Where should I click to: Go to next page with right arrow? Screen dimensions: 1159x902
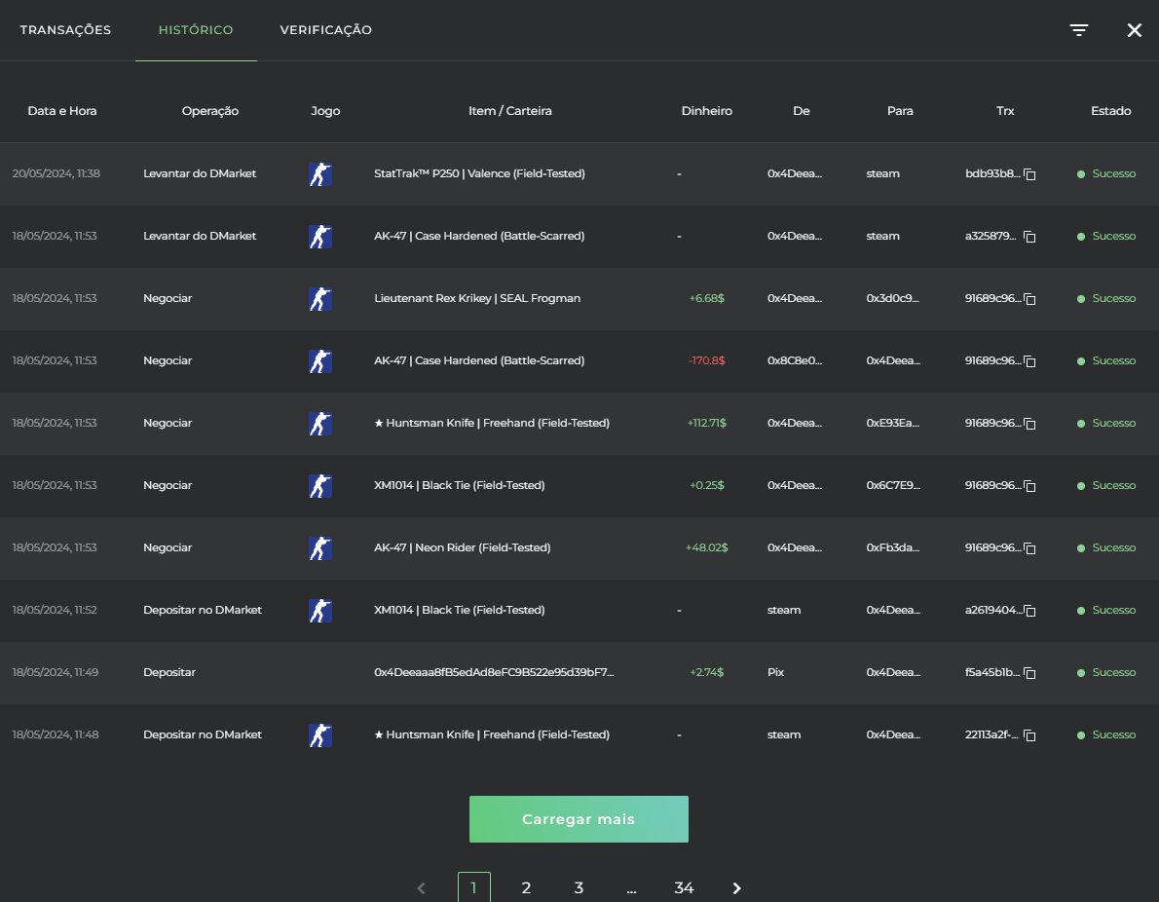tap(736, 888)
